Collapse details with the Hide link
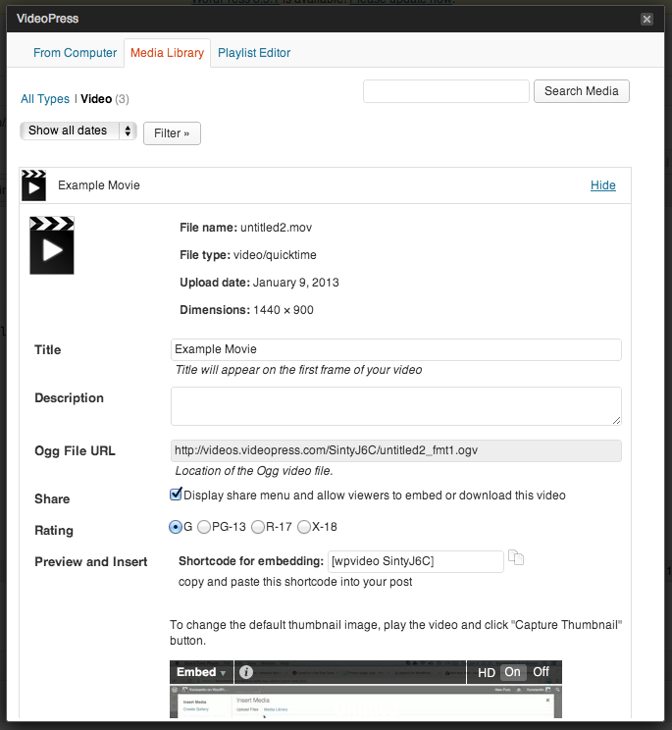This screenshot has width=672, height=730. coord(603,185)
